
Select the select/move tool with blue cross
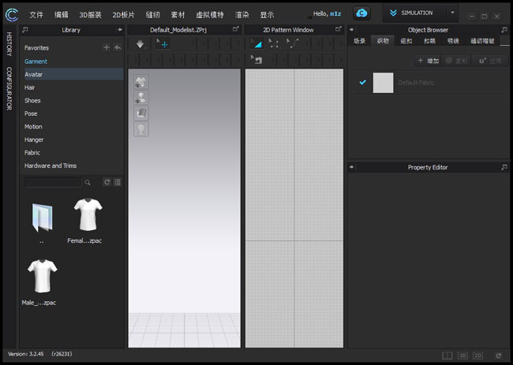point(162,44)
